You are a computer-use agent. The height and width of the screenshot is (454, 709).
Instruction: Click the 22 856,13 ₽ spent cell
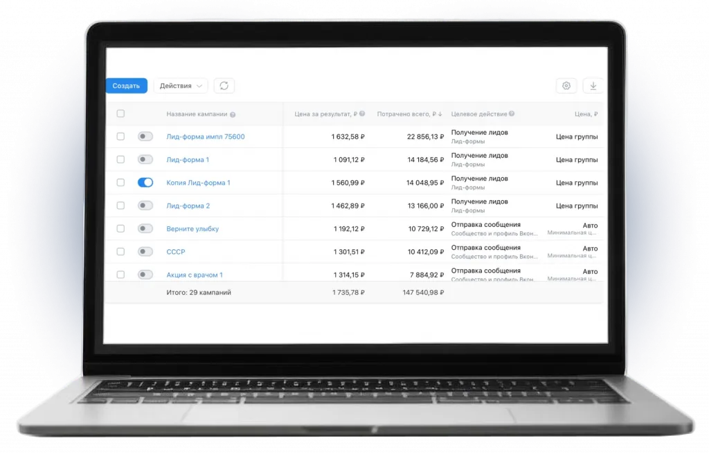(426, 136)
